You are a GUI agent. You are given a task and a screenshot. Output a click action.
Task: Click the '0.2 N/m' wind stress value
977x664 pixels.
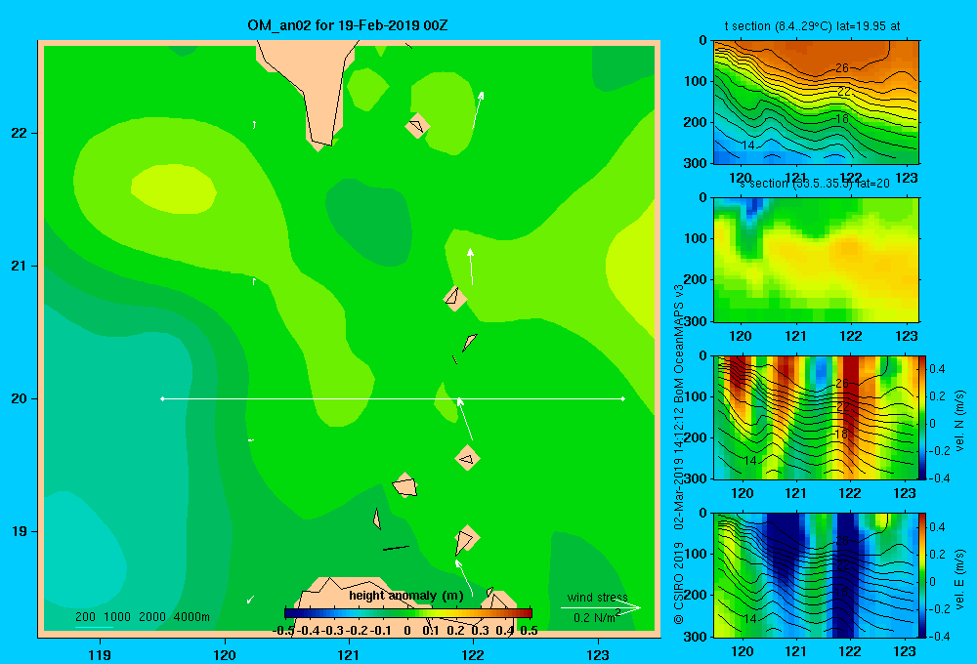pos(594,618)
